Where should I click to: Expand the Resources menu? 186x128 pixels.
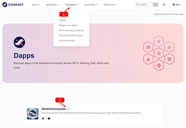[110, 5]
